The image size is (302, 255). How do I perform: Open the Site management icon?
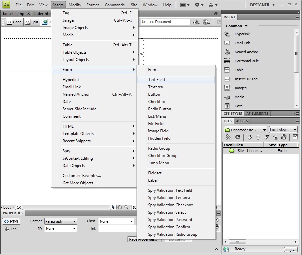[213, 5]
